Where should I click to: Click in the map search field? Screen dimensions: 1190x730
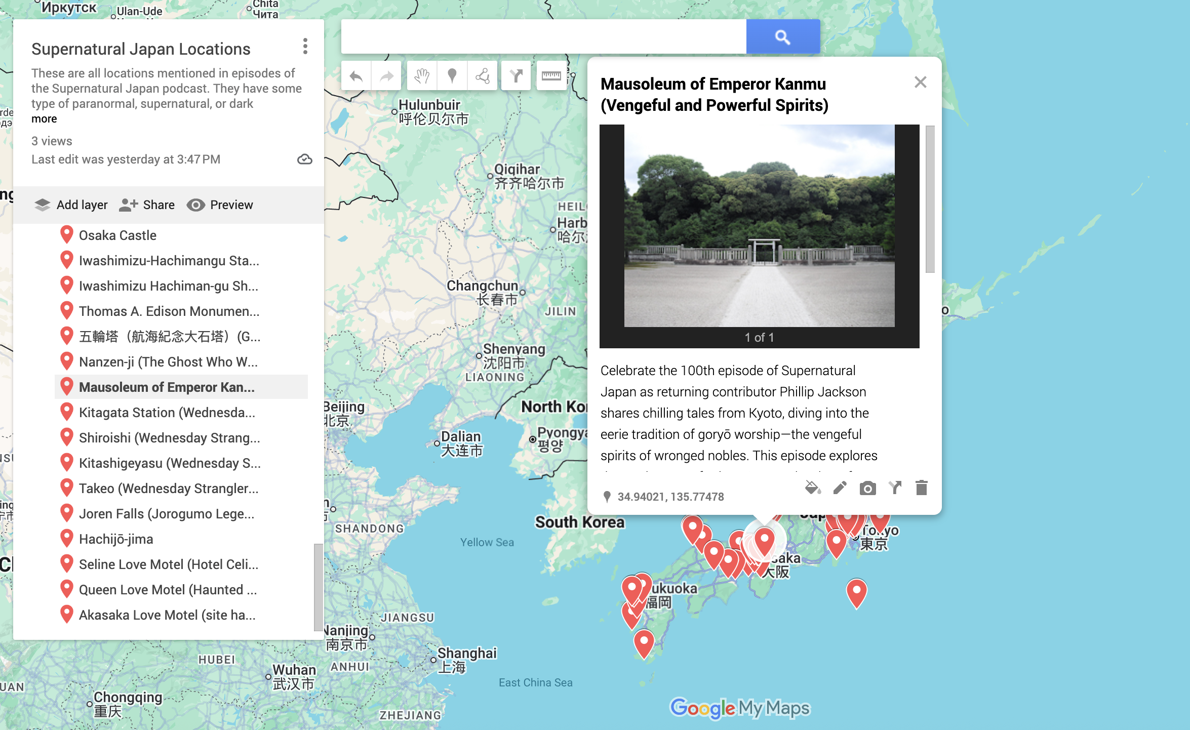[543, 36]
